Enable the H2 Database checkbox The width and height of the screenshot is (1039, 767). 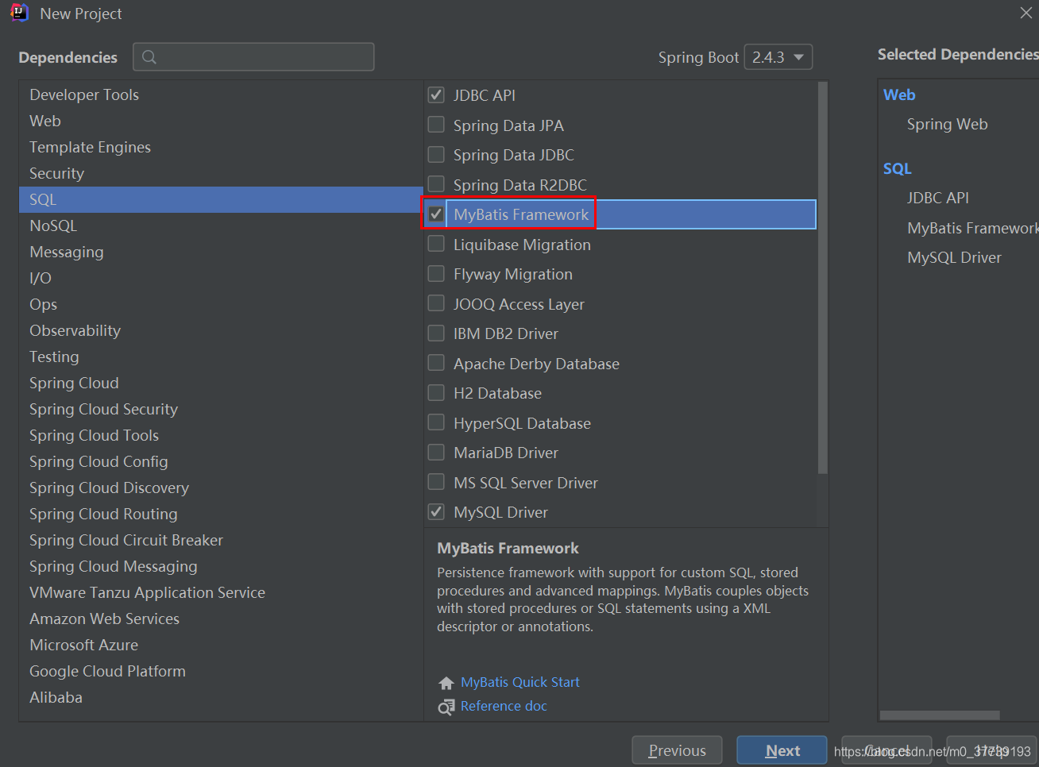pos(436,393)
